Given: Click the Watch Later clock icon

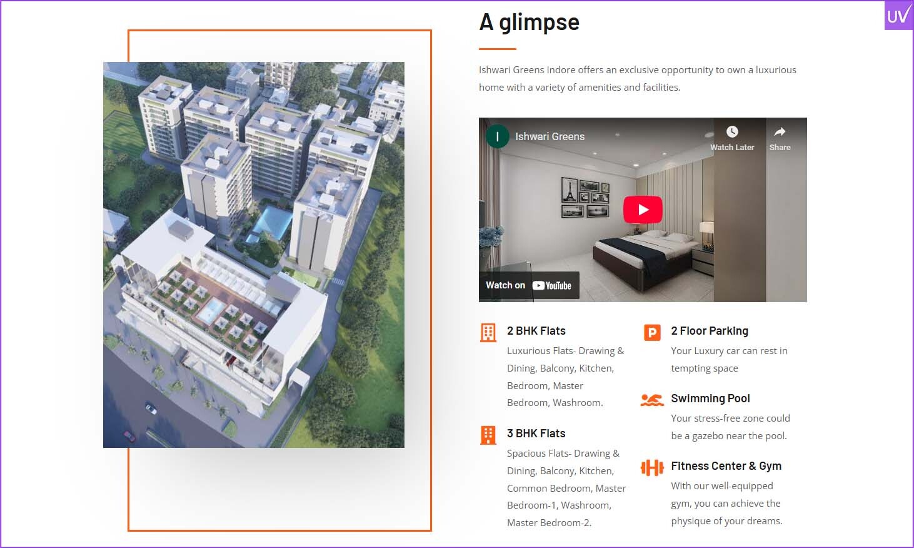Looking at the screenshot, I should (732, 131).
